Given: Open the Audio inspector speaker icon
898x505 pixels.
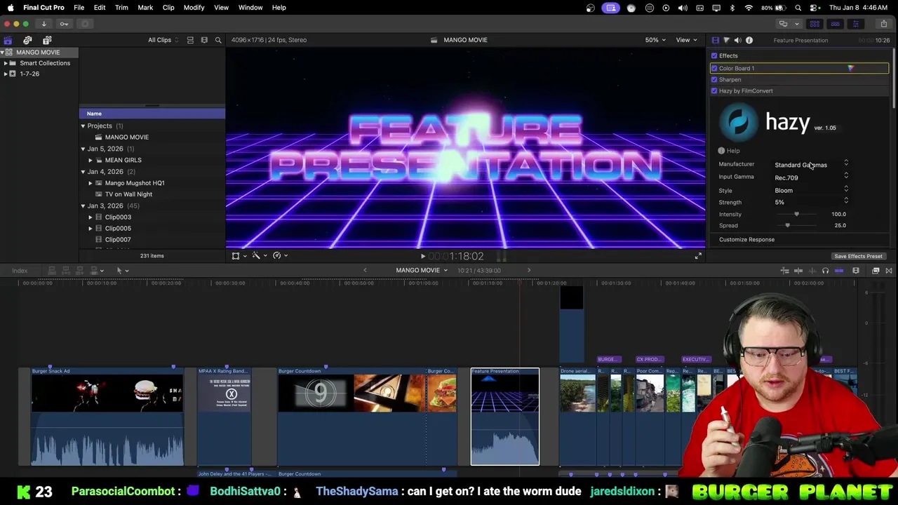Looking at the screenshot, I should (737, 40).
